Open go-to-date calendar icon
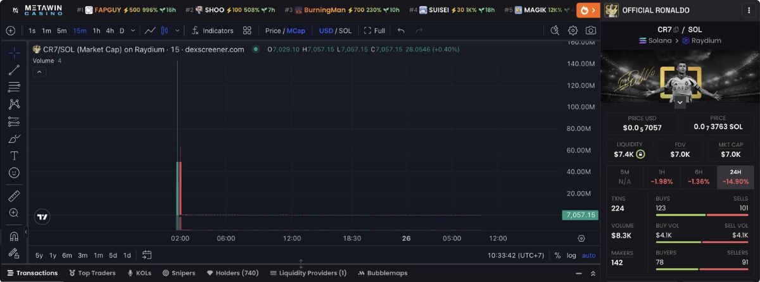Viewport: 760px width, 282px height. (147, 255)
